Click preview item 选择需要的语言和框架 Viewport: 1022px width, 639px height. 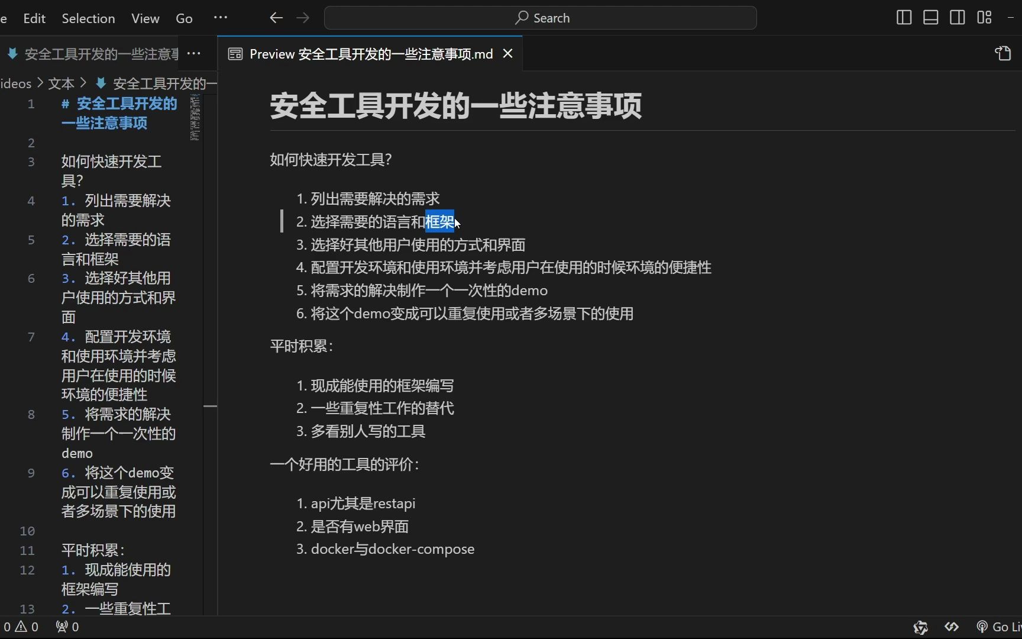(382, 222)
